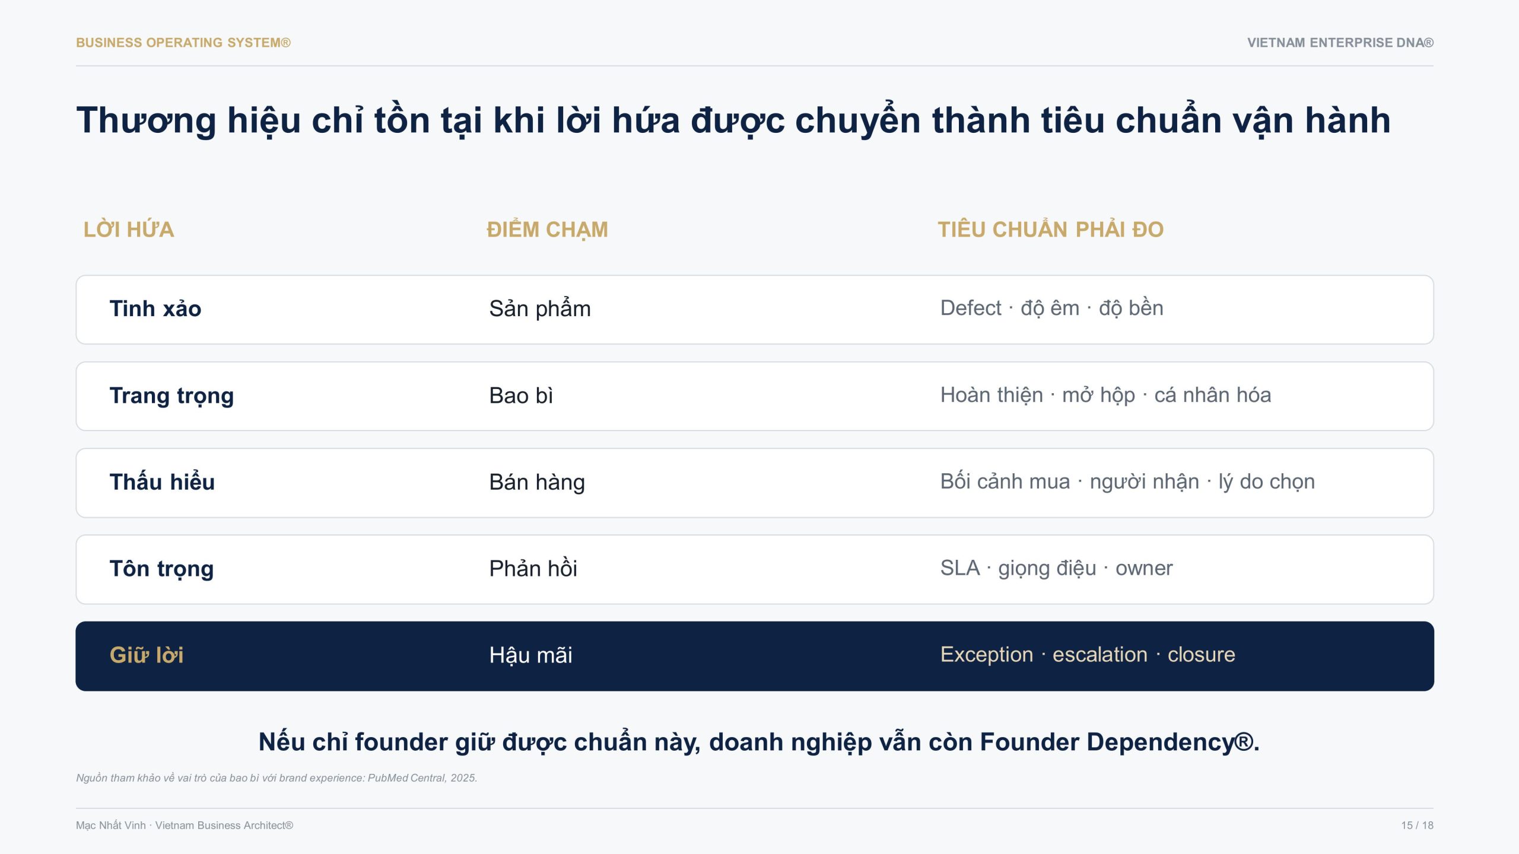The image size is (1519, 854).
Task: Click Sản phẩm in the first row
Action: pos(540,309)
